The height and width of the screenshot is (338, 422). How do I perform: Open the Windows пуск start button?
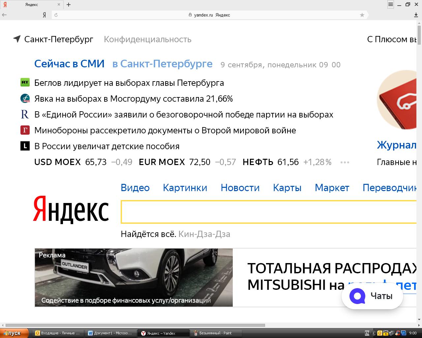click(14, 333)
